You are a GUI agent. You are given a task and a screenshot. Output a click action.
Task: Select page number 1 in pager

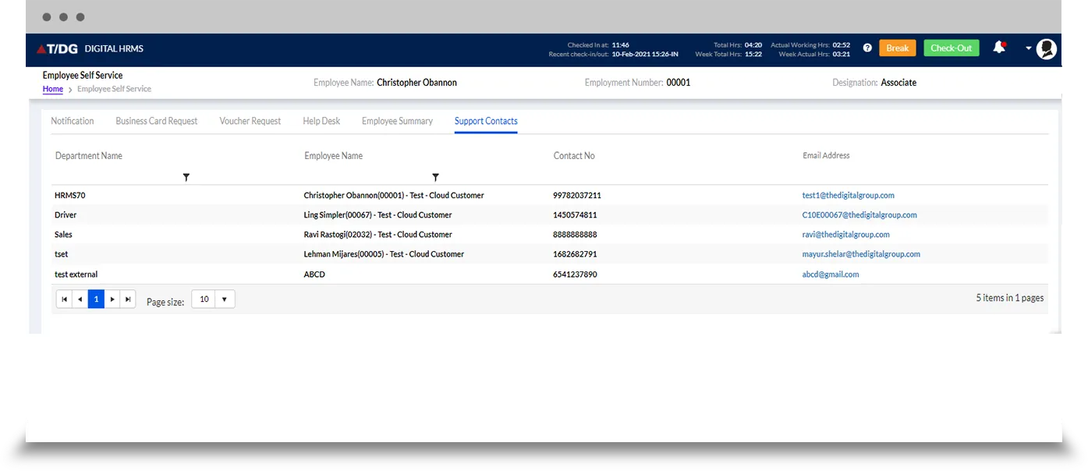click(96, 299)
